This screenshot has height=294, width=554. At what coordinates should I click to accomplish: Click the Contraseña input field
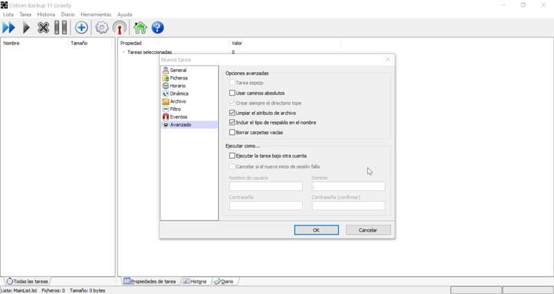click(266, 205)
